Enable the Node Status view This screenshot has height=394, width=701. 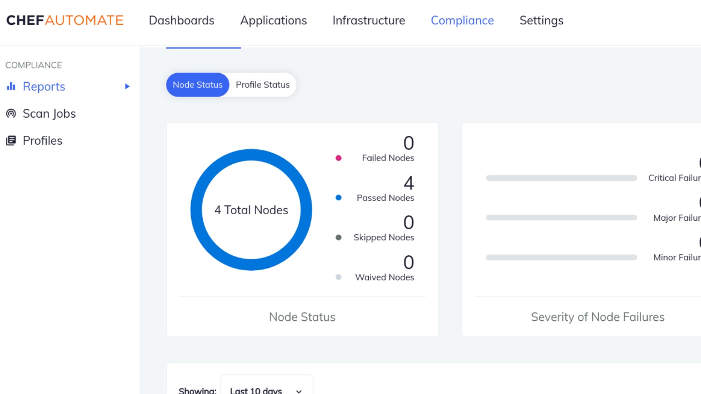[197, 84]
